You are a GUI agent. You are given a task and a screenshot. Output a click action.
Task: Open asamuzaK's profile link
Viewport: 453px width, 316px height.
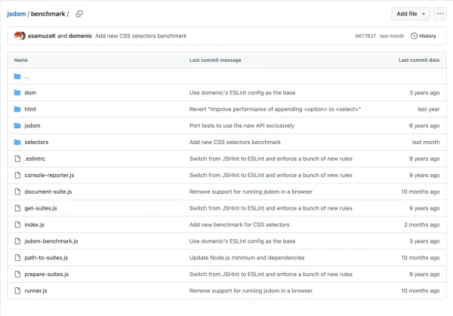click(42, 35)
